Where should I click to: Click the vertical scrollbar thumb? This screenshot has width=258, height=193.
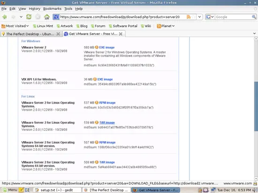point(256,106)
